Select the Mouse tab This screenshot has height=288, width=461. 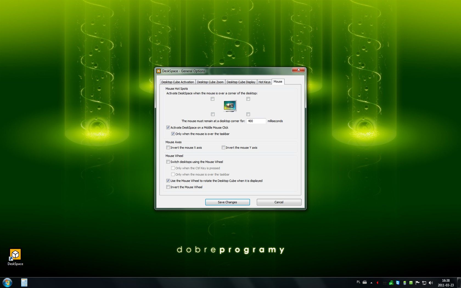pyautogui.click(x=278, y=82)
